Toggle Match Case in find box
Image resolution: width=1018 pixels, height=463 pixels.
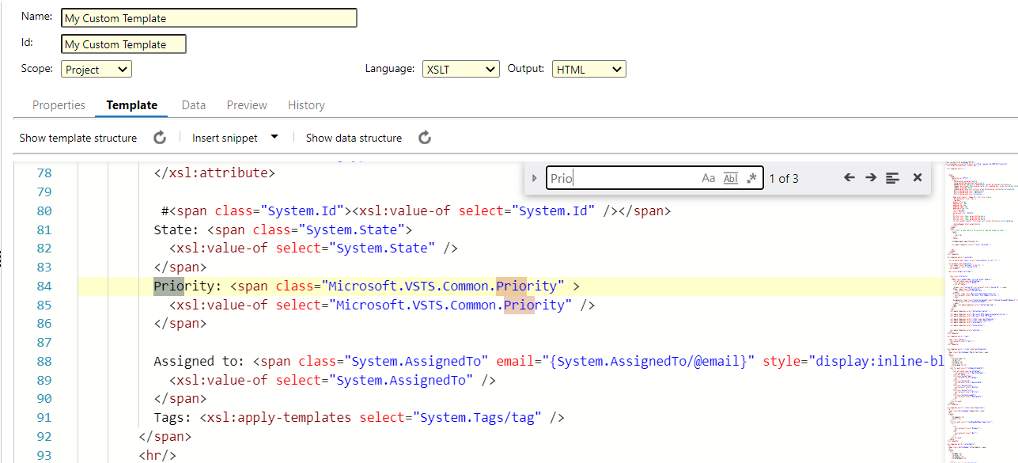point(709,178)
